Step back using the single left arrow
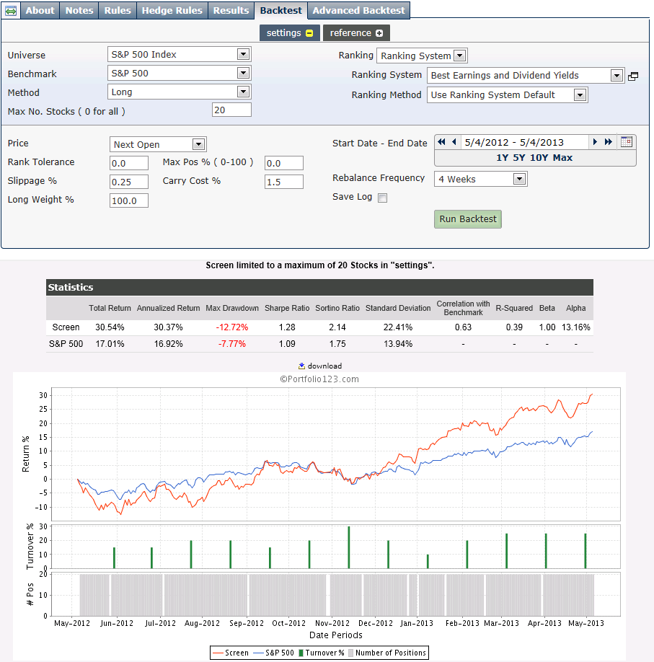This screenshot has height=662, width=654. tap(454, 142)
